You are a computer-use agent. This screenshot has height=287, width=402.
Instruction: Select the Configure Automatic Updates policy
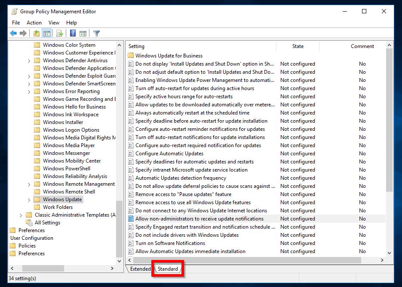[x=169, y=154]
